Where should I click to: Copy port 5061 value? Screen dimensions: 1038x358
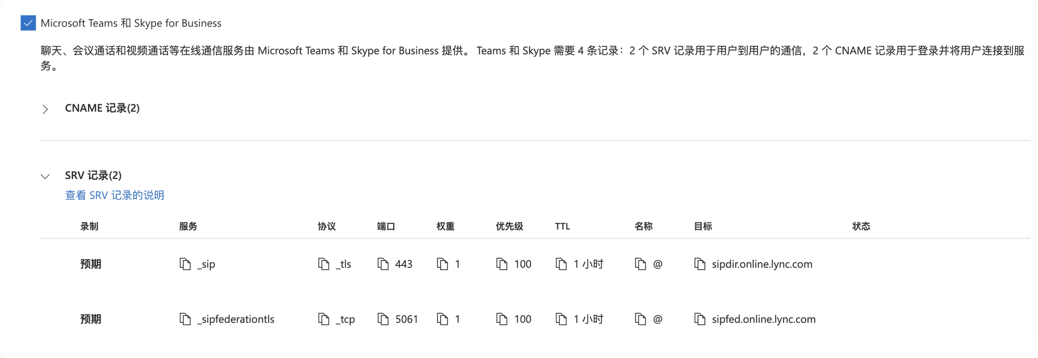[x=383, y=319]
